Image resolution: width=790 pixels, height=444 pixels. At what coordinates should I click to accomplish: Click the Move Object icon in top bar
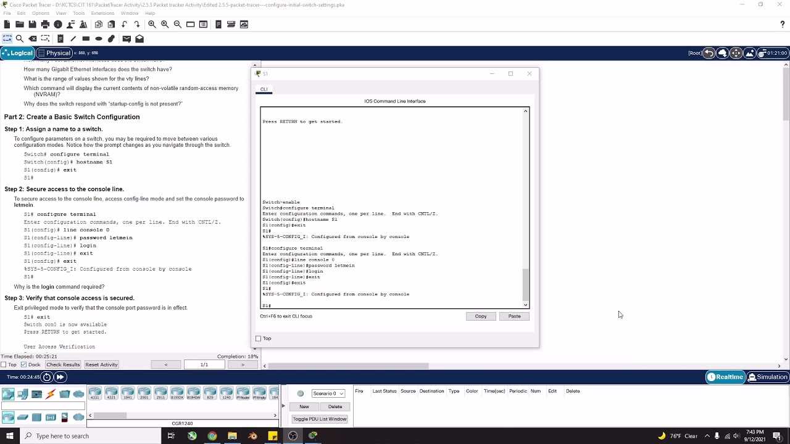[x=736, y=53]
